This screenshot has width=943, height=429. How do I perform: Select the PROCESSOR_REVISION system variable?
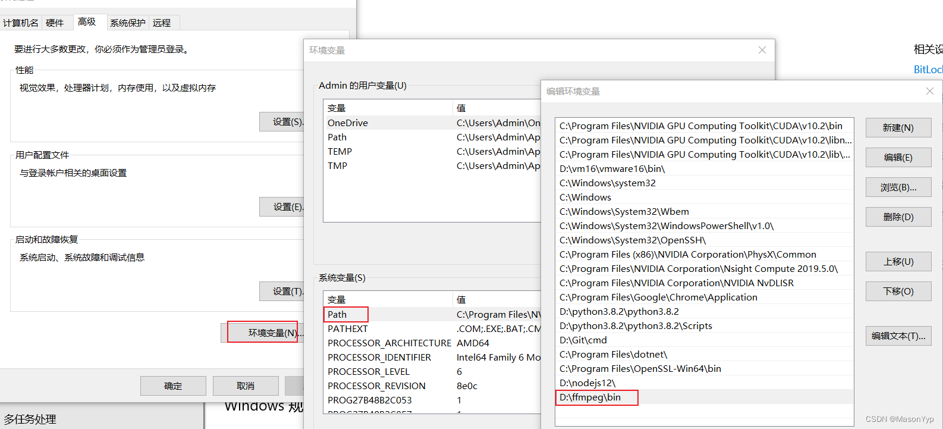pyautogui.click(x=432, y=386)
